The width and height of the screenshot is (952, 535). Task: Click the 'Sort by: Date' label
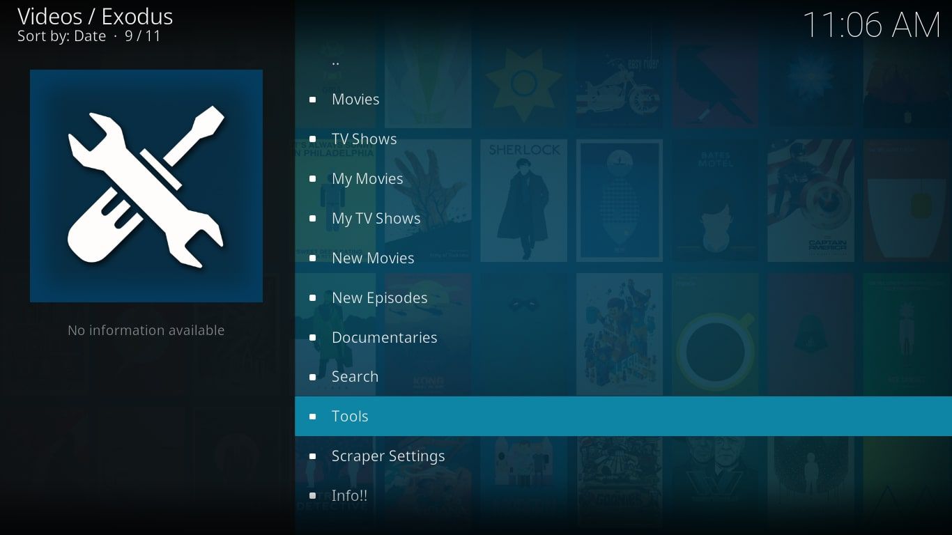62,36
